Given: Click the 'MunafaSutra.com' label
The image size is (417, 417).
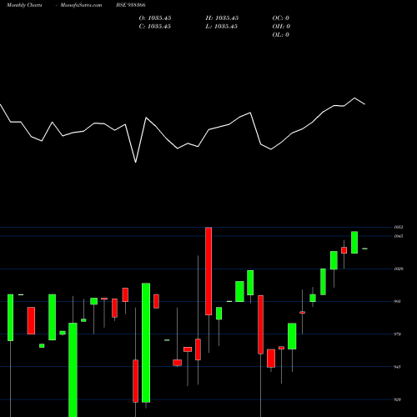Looking at the screenshot, I should (81, 5).
